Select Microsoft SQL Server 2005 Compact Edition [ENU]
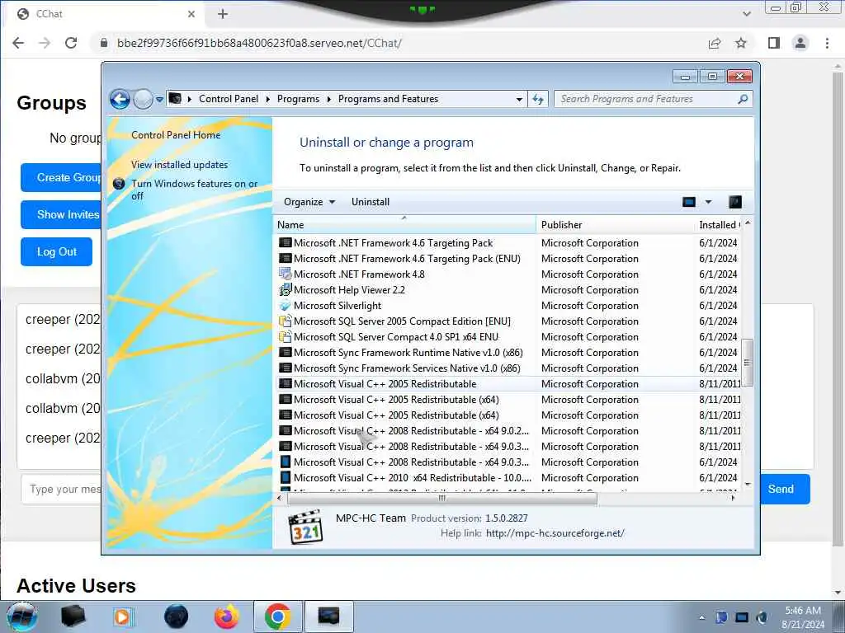Image resolution: width=845 pixels, height=633 pixels. [x=508, y=321]
